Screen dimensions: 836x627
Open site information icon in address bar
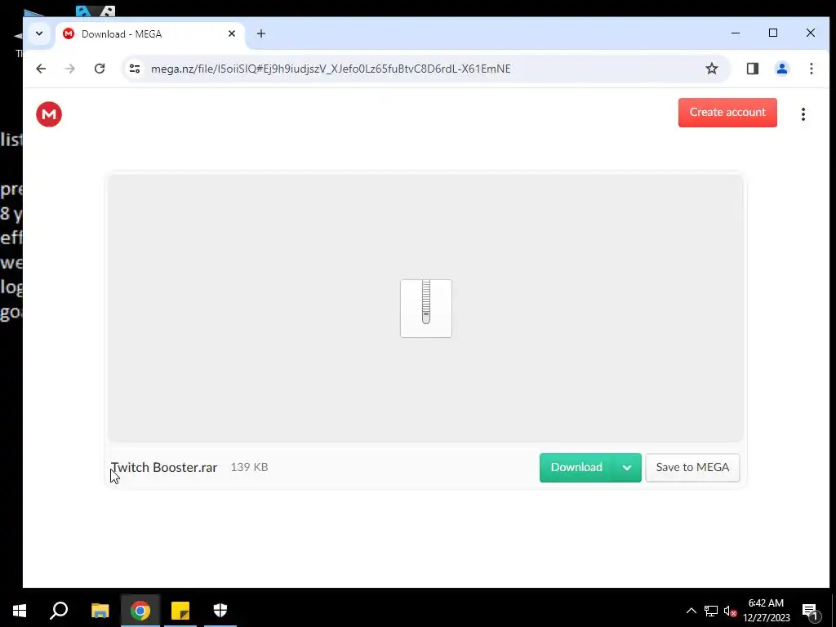tap(135, 69)
